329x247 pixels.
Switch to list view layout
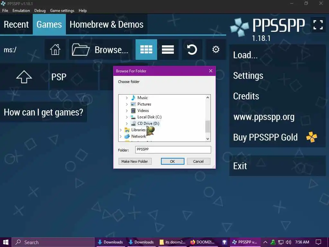coord(168,50)
